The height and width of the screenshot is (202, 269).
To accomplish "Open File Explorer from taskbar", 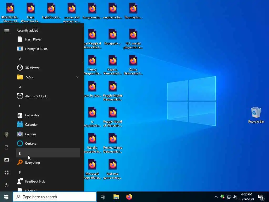I will [x=116, y=197].
